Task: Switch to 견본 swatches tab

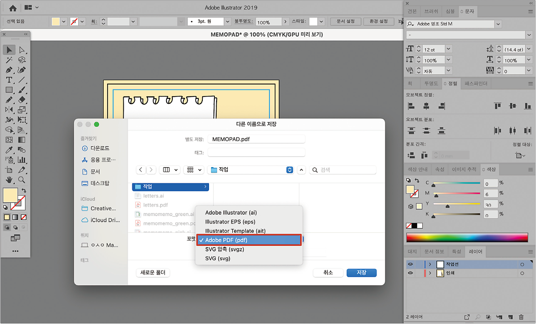Action: tap(412, 11)
